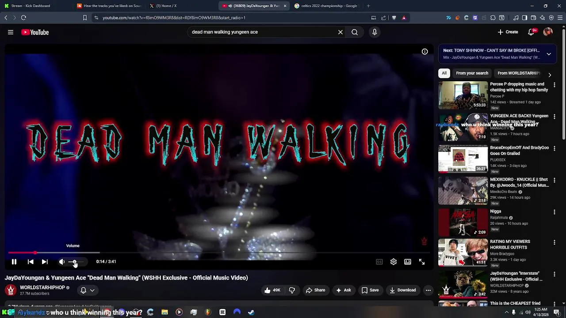Image resolution: width=566 pixels, height=318 pixels.
Task: Open options for RATING MY VIEWERS video
Action: click(x=555, y=242)
